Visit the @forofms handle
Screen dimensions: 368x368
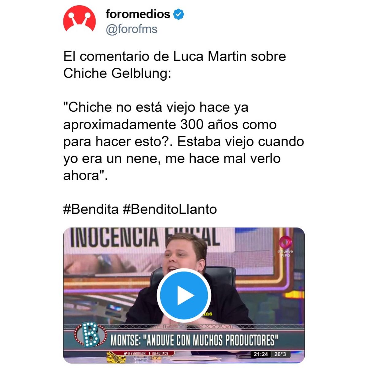tap(131, 29)
